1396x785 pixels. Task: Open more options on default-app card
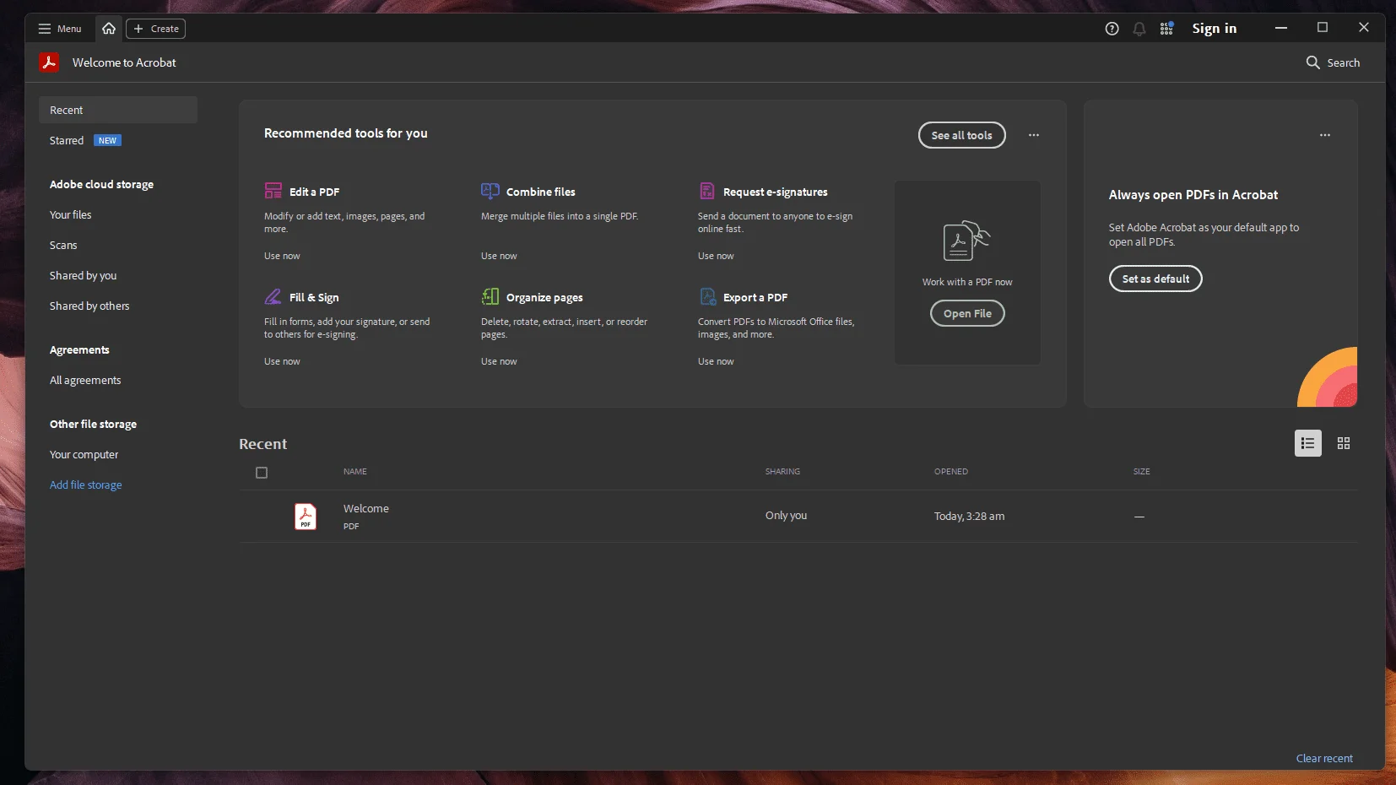tap(1325, 135)
